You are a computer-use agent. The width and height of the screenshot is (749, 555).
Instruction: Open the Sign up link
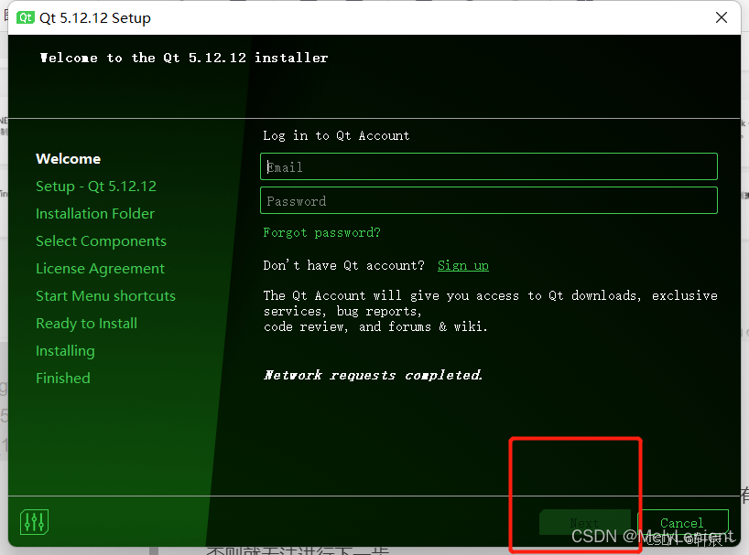tap(463, 265)
